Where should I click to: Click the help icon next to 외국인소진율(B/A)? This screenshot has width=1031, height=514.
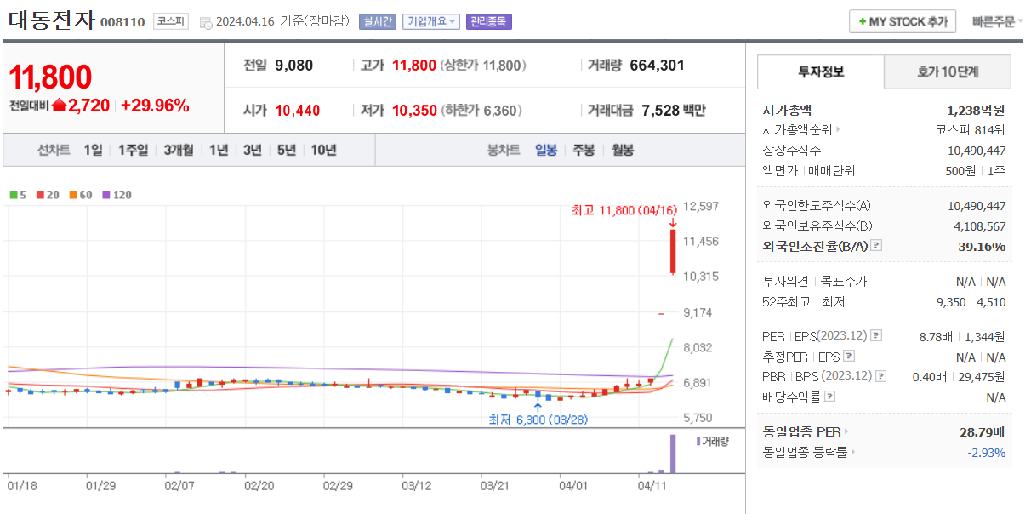(x=876, y=246)
